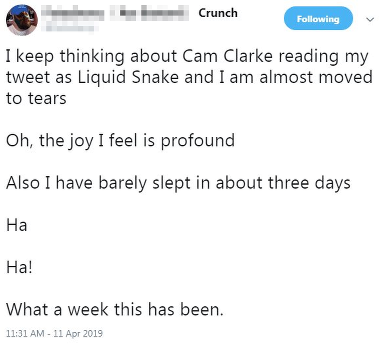Click "Crunch" in the author name
This screenshot has width=383, height=344.
(218, 13)
